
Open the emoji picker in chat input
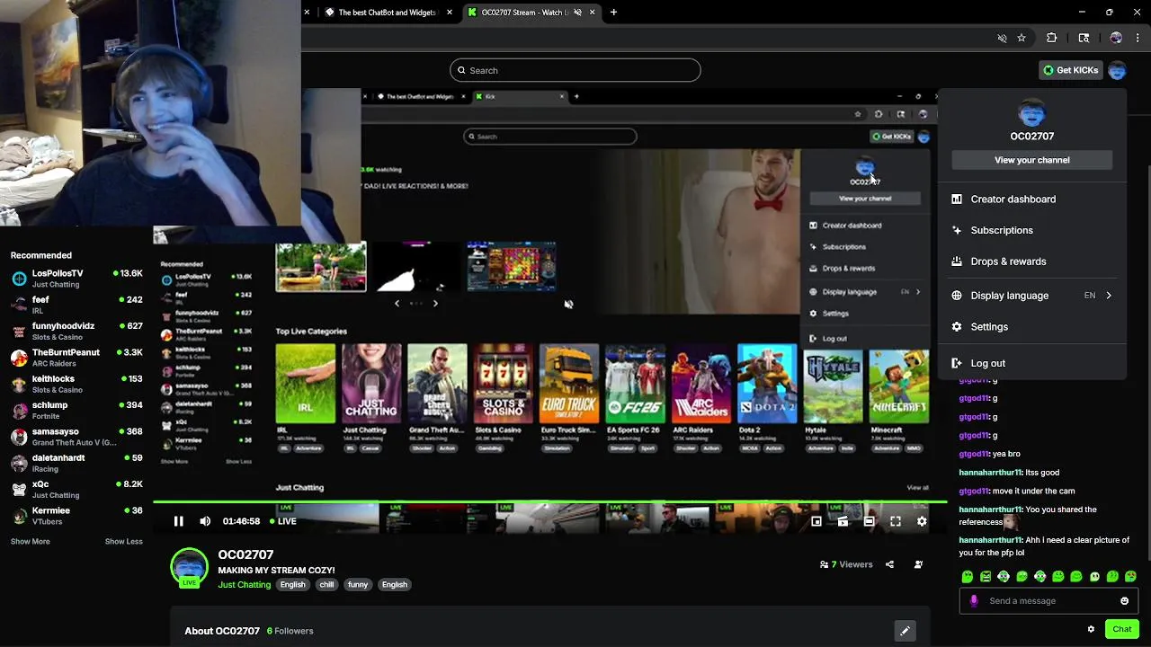(1124, 601)
